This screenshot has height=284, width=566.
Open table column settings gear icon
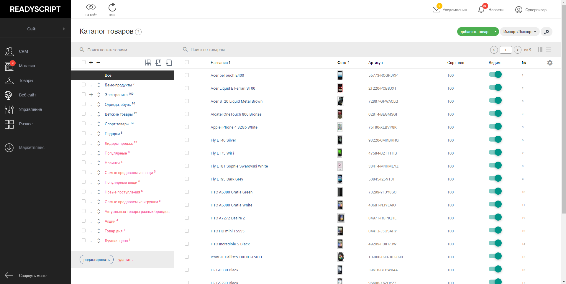pyautogui.click(x=550, y=63)
